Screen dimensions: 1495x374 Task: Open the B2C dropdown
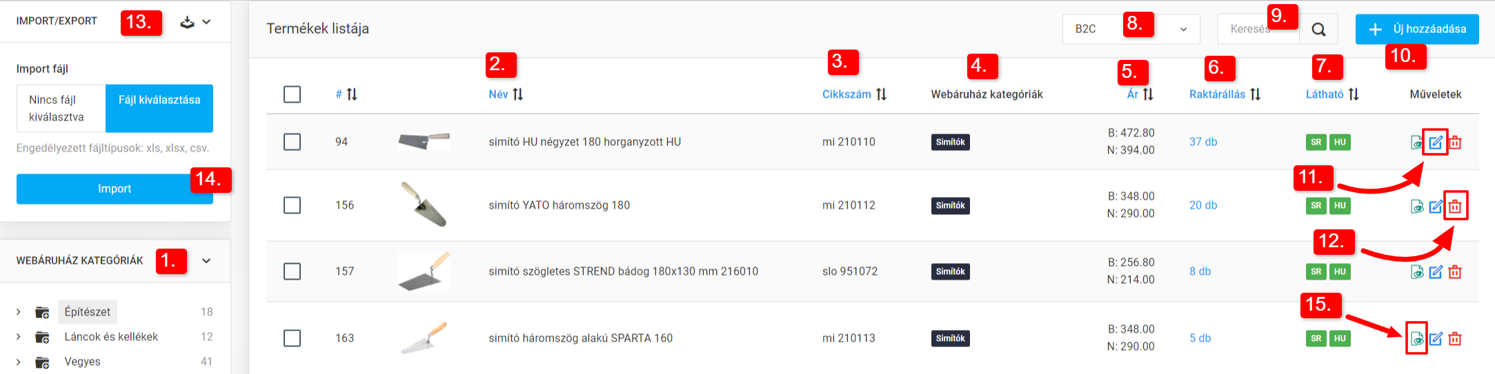[1130, 29]
